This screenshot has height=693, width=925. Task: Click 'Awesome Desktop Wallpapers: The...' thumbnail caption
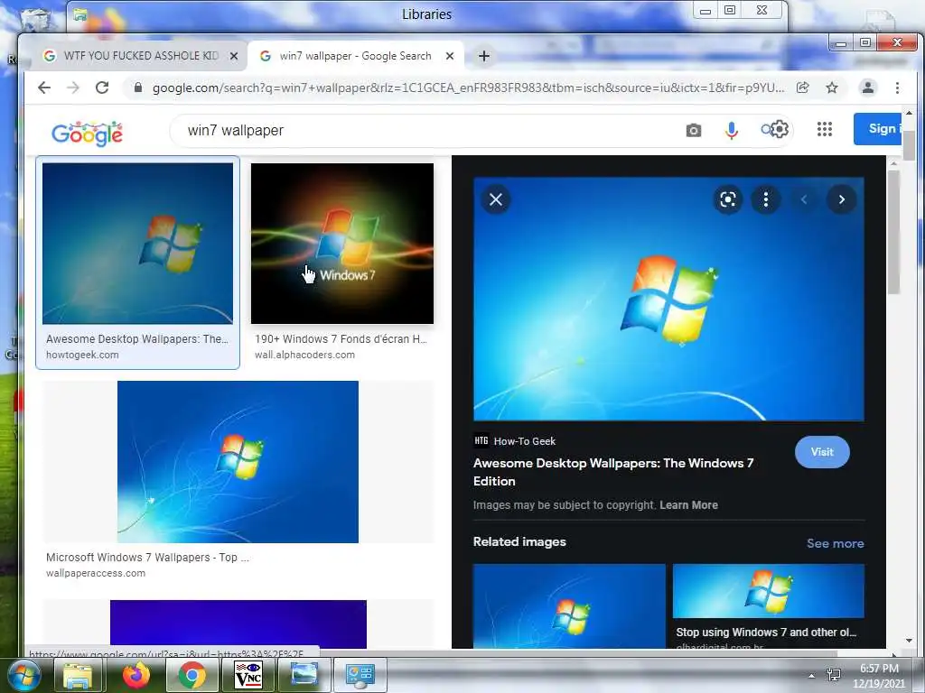[137, 339]
